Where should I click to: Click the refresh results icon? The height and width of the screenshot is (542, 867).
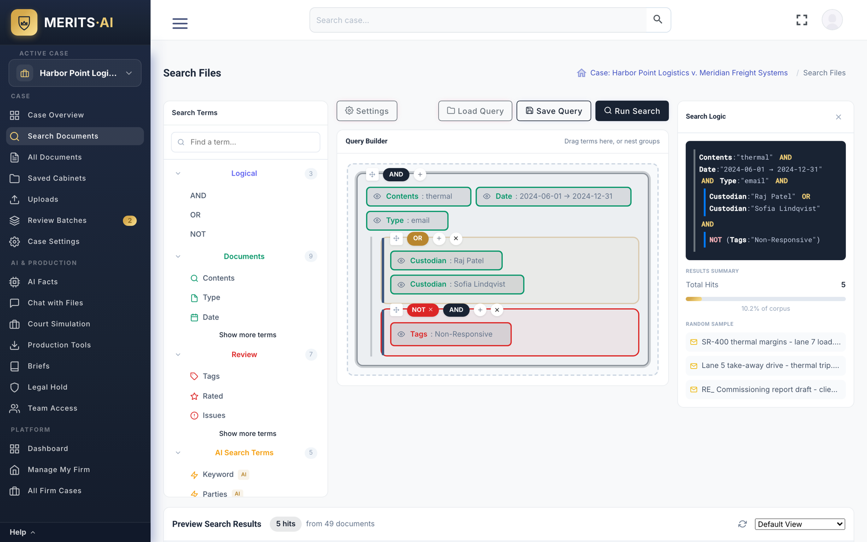743,524
